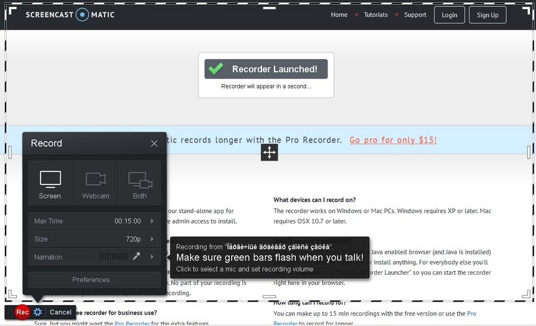
Task: Open the Preferences... button
Action: tap(94, 280)
